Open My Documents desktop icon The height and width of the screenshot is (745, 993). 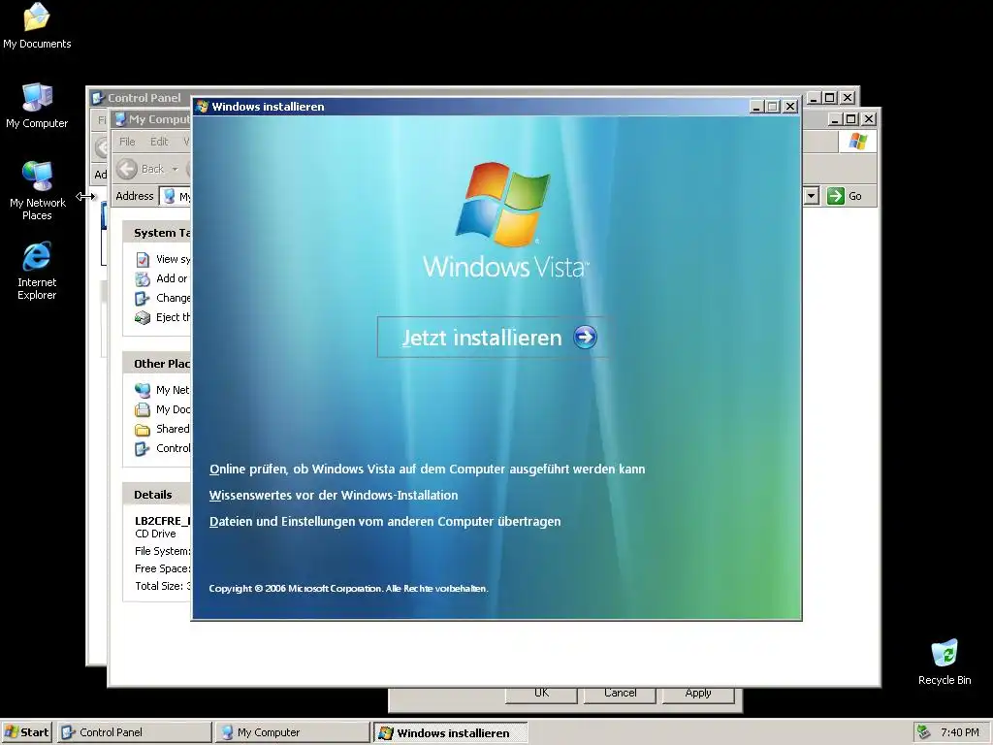click(37, 26)
